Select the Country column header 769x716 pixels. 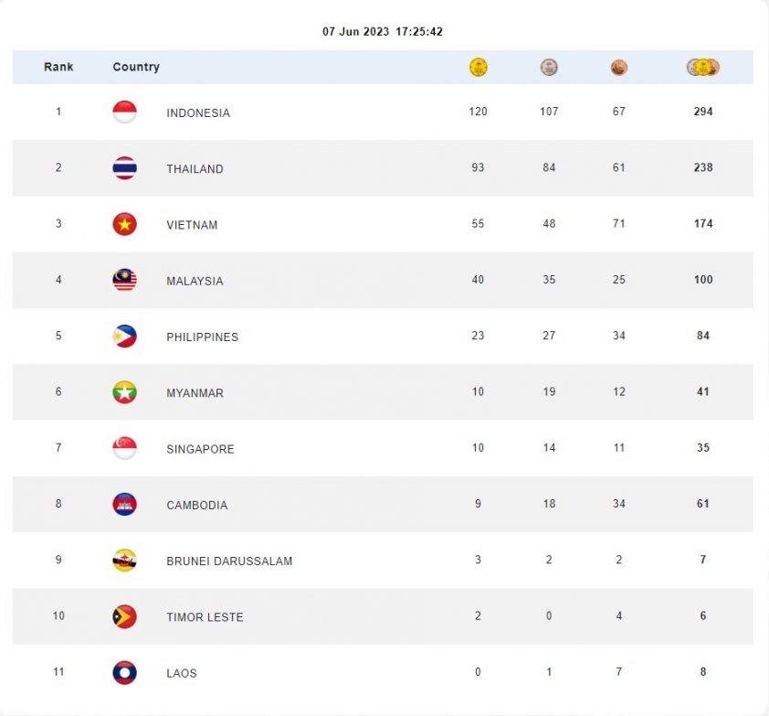136,67
